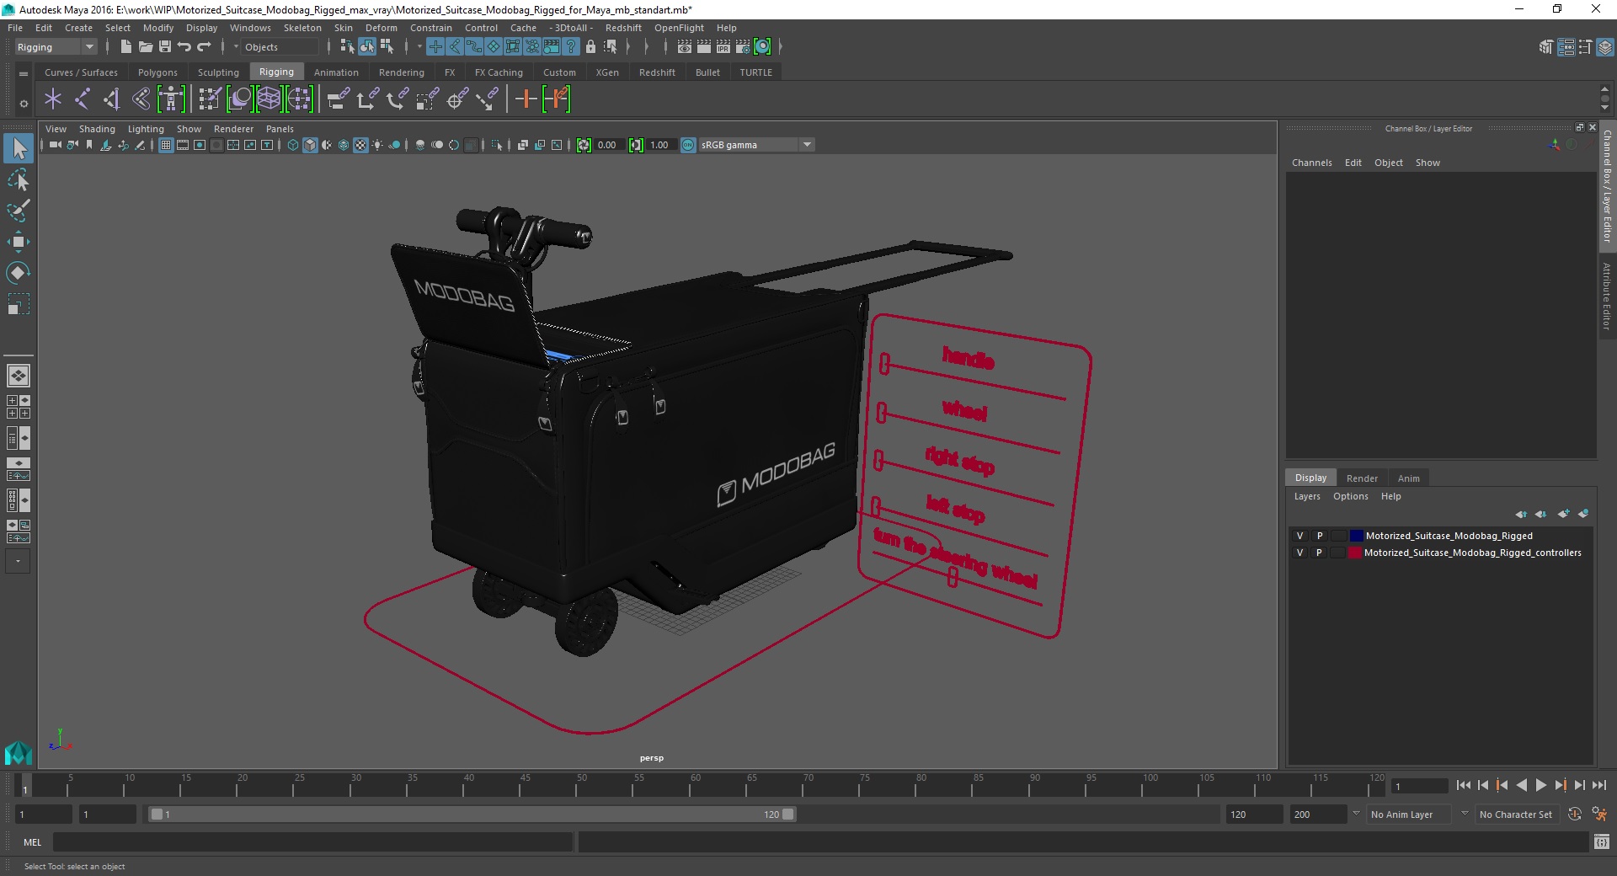Click the Parent Constraint shelf icon

[339, 99]
